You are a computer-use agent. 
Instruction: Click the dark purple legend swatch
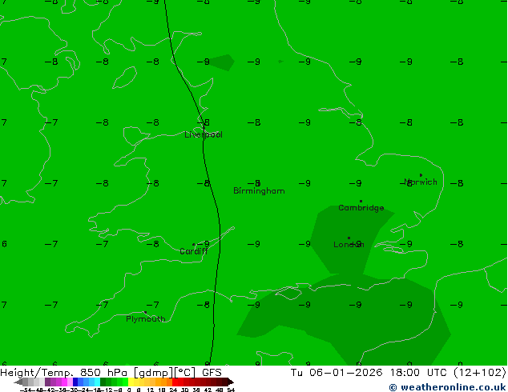coord(47,382)
